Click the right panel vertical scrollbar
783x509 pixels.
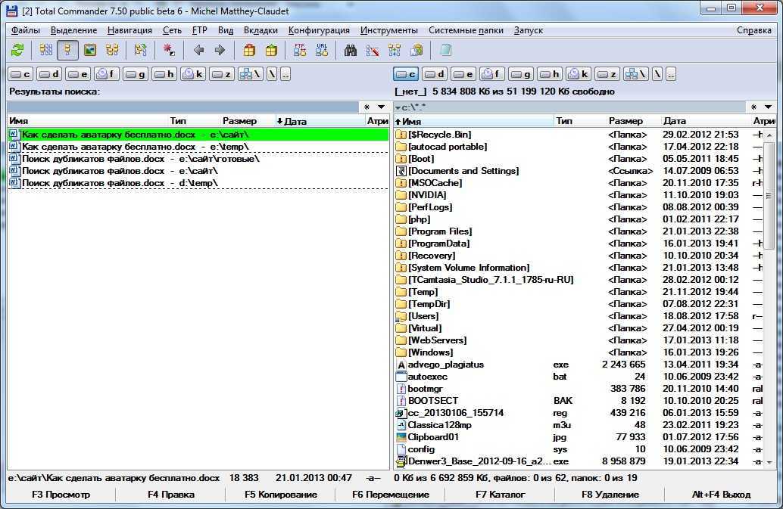point(769,298)
